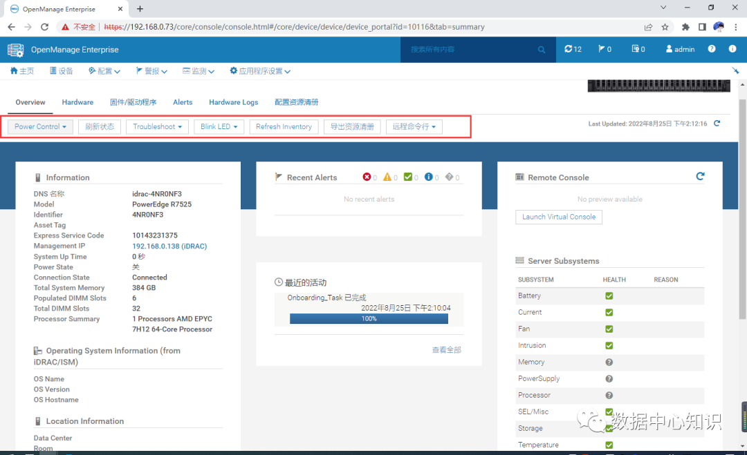
Task: Open the 远程命令行 dropdown
Action: (x=414, y=126)
